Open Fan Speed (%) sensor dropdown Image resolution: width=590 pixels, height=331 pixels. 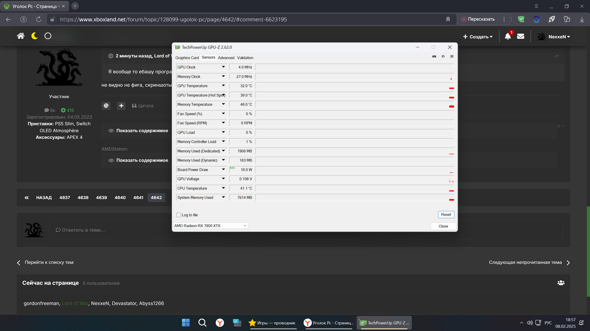click(x=224, y=114)
